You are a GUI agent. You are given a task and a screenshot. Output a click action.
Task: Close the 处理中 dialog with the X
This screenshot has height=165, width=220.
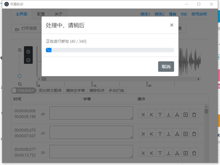pos(172,25)
